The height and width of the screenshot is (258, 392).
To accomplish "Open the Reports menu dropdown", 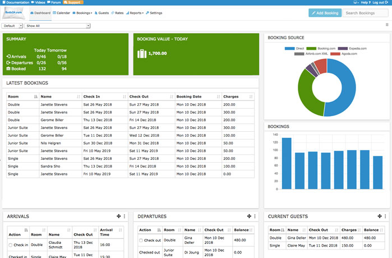I will [135, 13].
